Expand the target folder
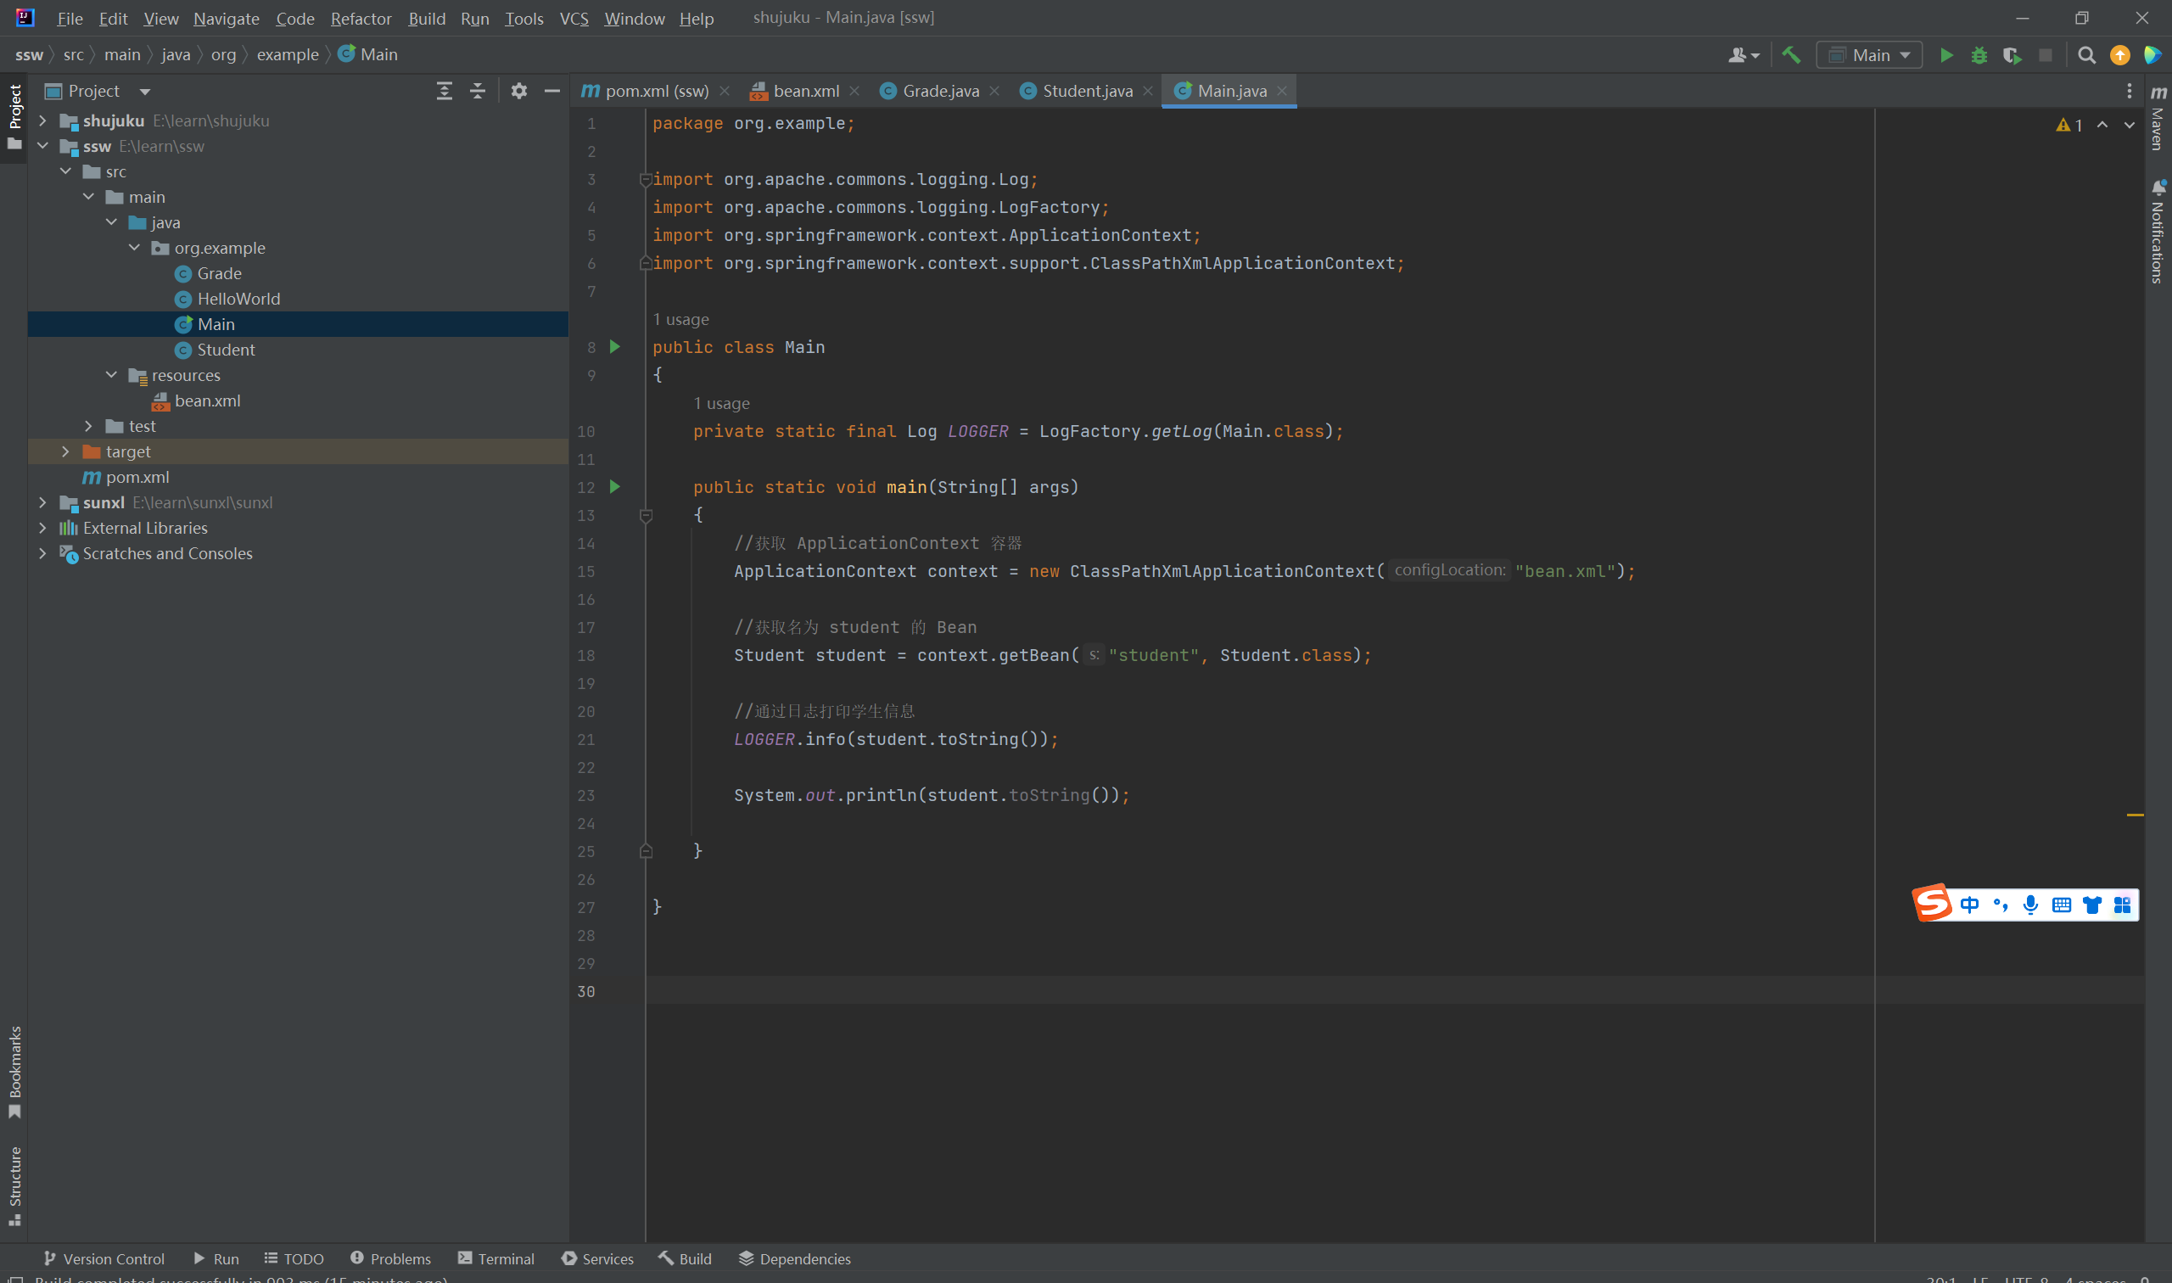This screenshot has height=1283, width=2172. pos(65,451)
